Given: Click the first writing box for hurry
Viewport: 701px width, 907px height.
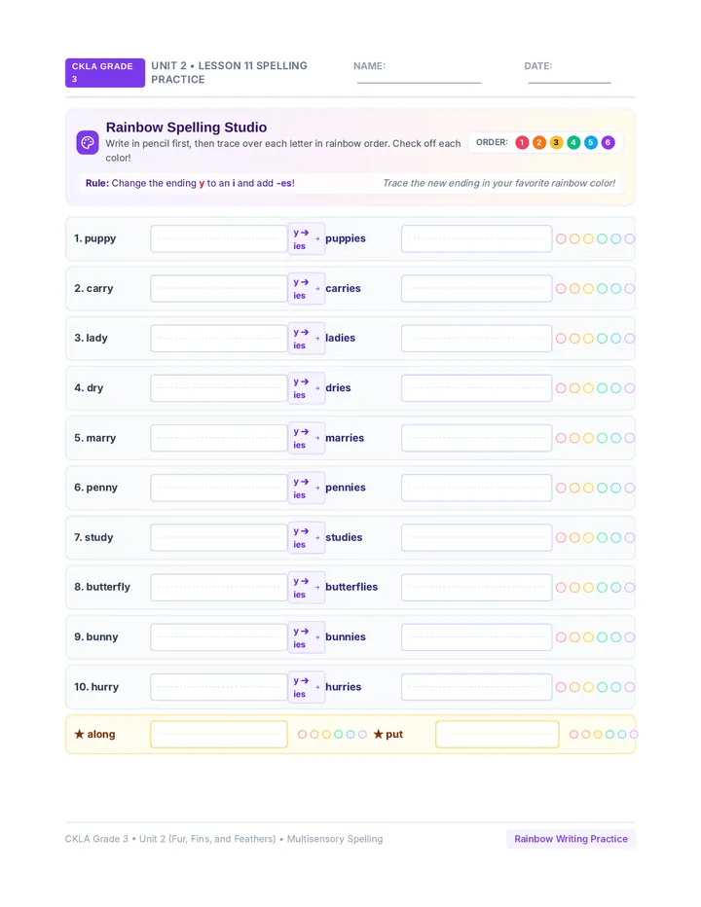Looking at the screenshot, I should click(219, 687).
